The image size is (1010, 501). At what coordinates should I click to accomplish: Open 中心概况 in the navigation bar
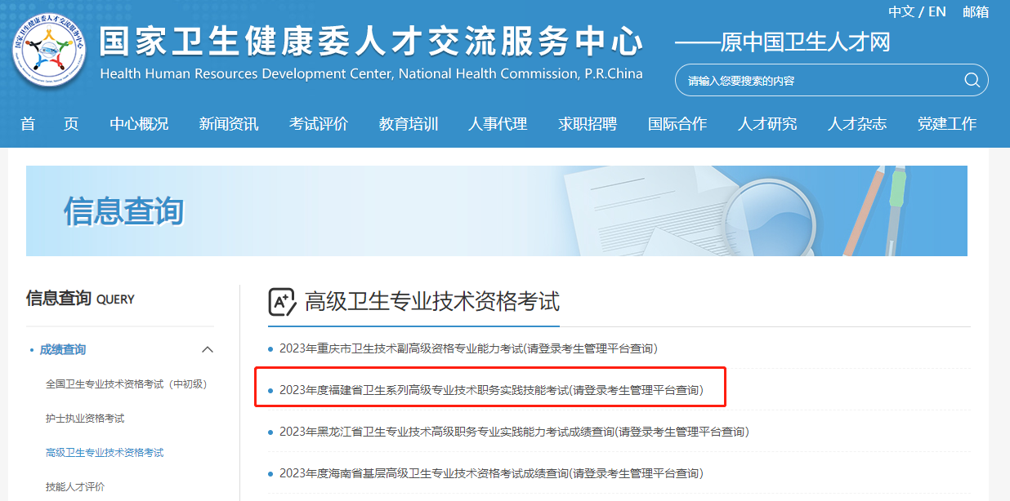pos(139,124)
